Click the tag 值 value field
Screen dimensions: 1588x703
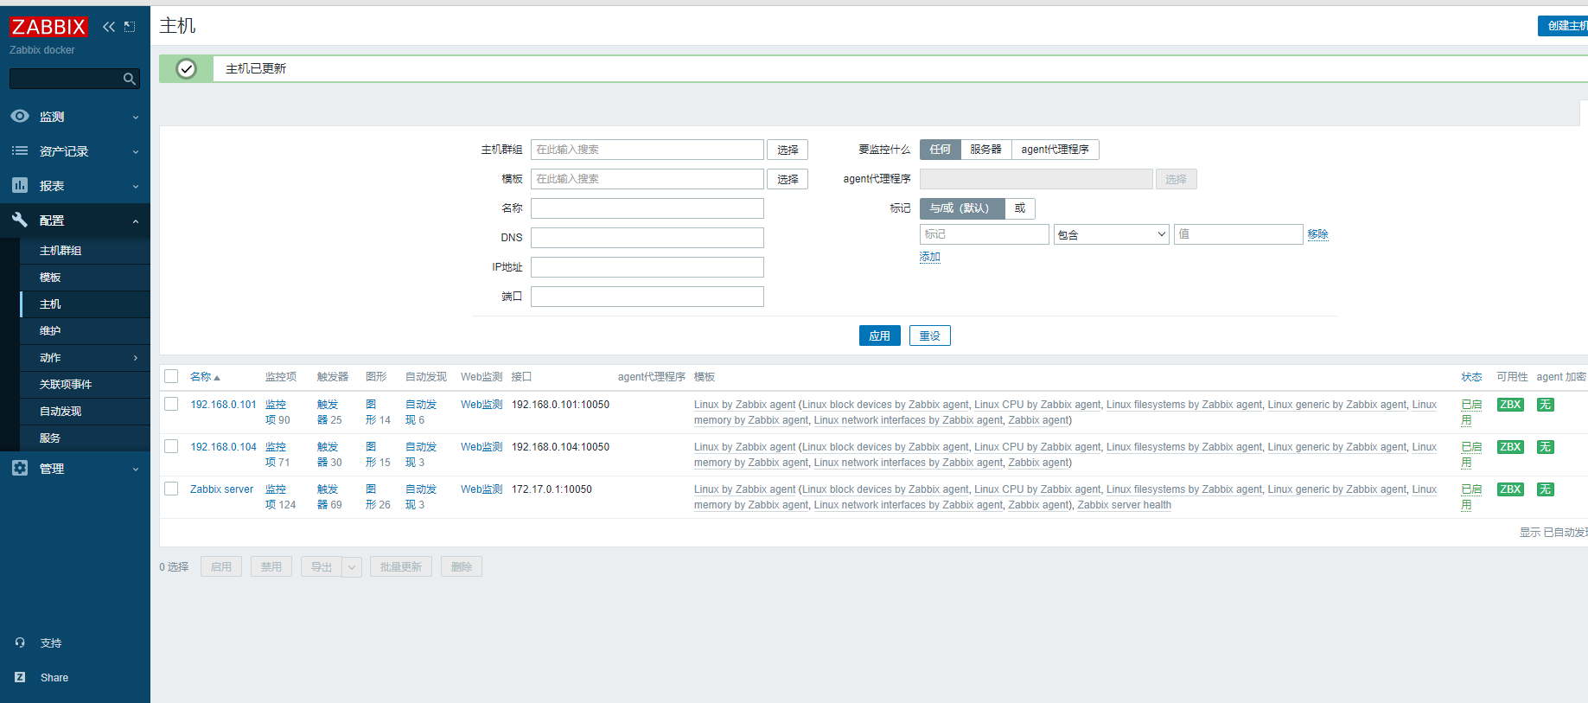pos(1239,234)
